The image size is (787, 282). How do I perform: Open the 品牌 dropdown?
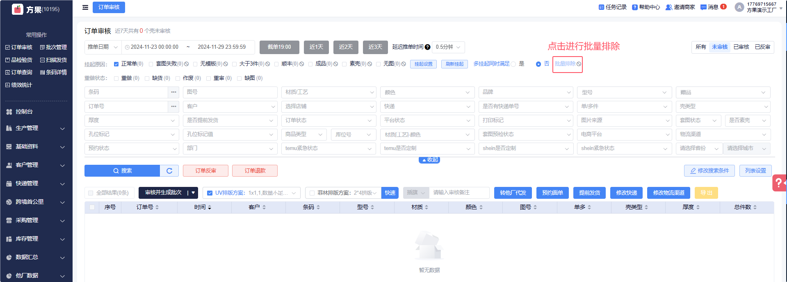tap(525, 92)
